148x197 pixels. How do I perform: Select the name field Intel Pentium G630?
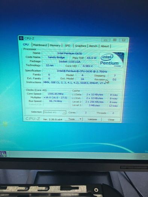[69, 53]
